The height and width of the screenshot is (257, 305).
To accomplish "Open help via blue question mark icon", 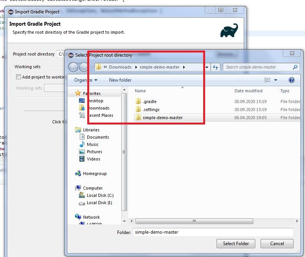I will pos(291,80).
